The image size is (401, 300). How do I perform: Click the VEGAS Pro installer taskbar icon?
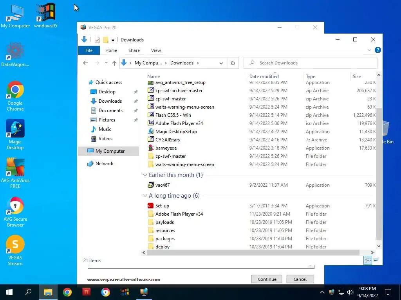[144, 292]
